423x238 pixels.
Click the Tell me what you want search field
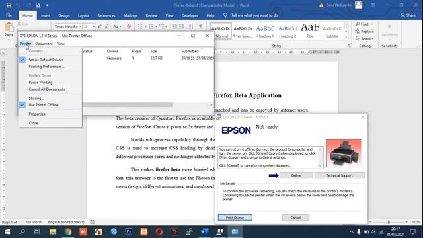coord(254,15)
